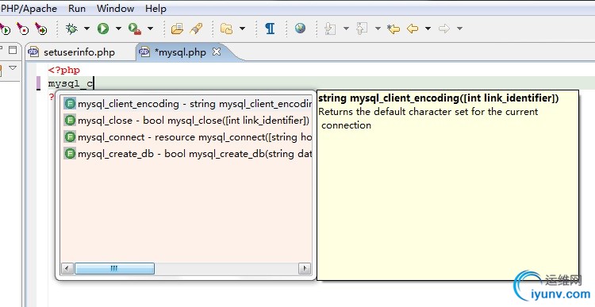
Task: Click the <?php opening tag line
Action: point(64,70)
